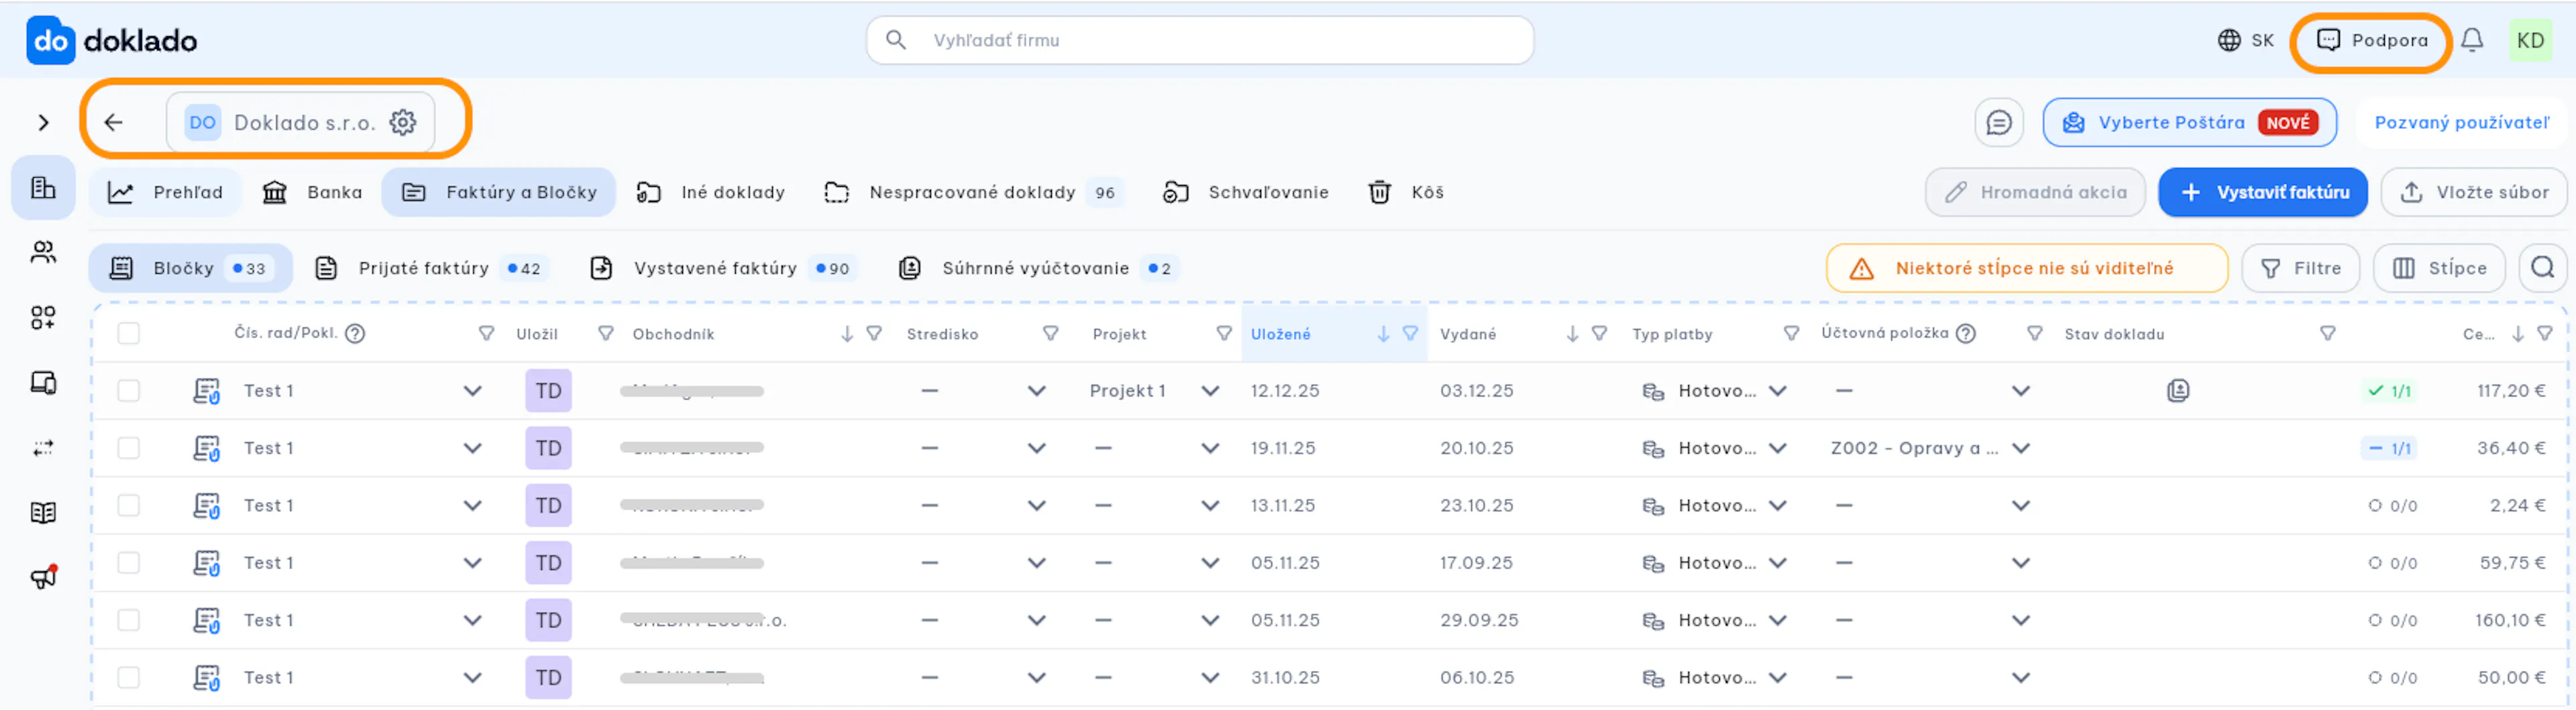Open the megaphone announcements icon in sidebar

[43, 577]
